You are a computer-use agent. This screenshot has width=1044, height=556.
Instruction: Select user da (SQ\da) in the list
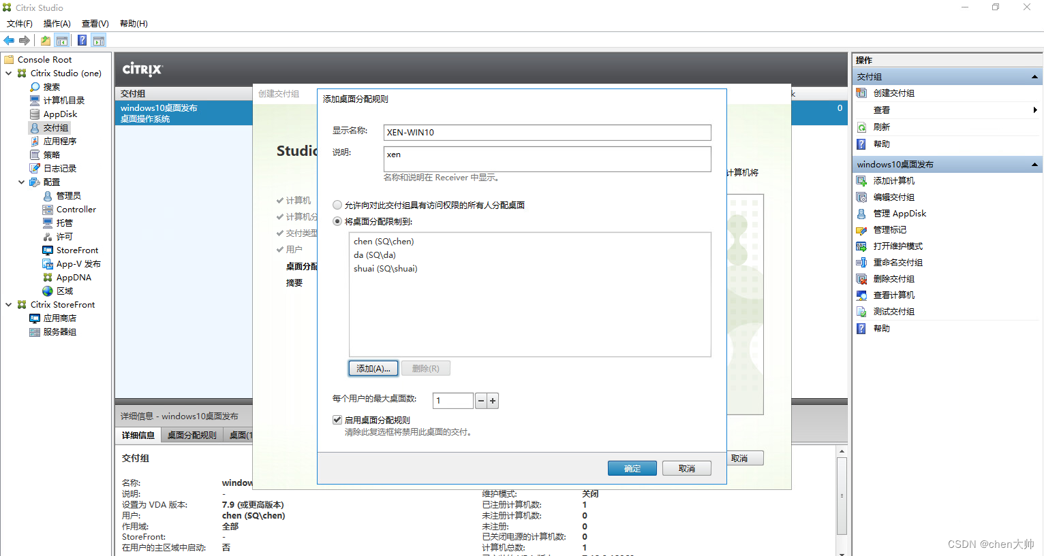375,255
